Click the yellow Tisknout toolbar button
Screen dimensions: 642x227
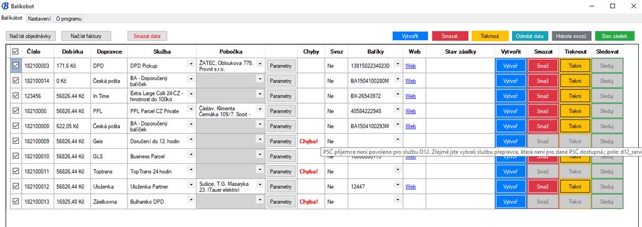(x=490, y=36)
